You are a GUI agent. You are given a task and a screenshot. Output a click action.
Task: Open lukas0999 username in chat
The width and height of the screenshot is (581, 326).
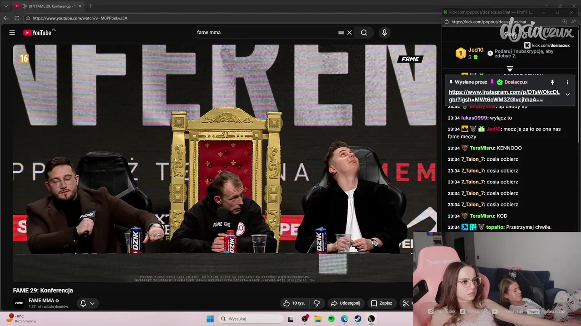point(474,118)
